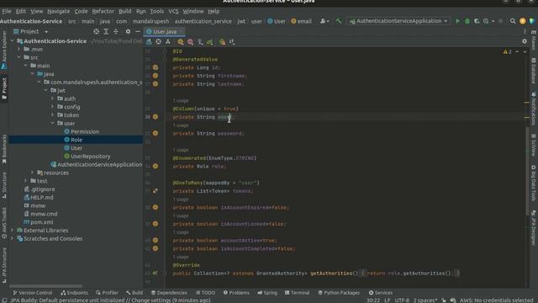Open the Version Control tool window
The height and width of the screenshot is (303, 538).
pos(33,293)
